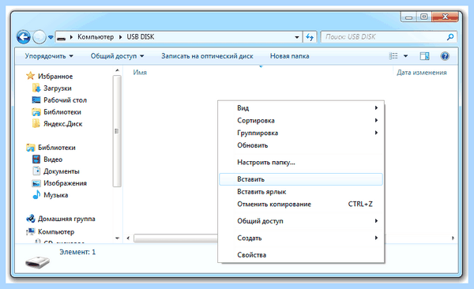Click the Изображения picture icon
Image resolution: width=474 pixels, height=289 pixels.
(36, 183)
